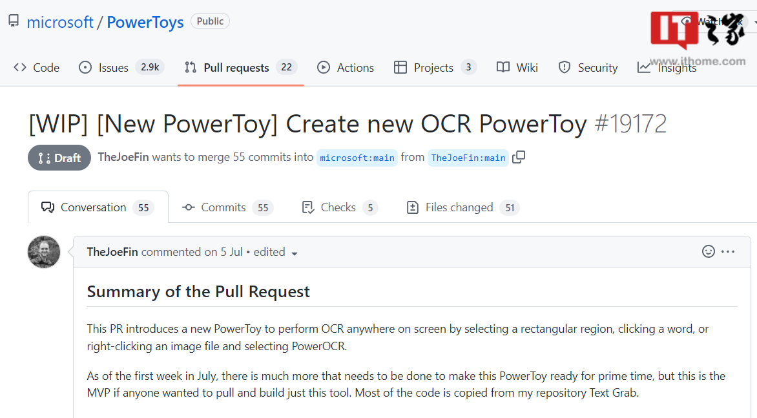
Task: Click the Actions play-circle icon
Action: [x=324, y=67]
